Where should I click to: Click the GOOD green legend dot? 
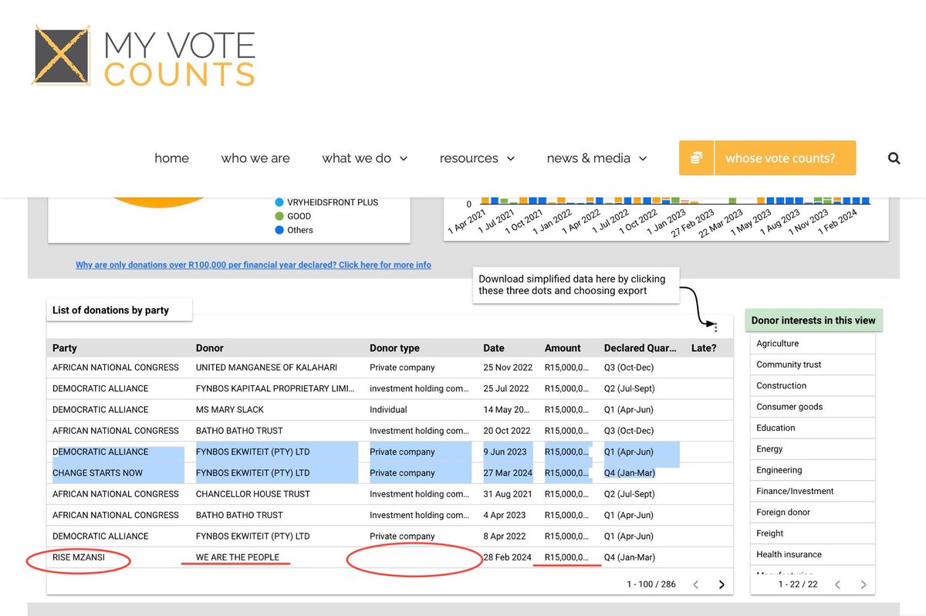pyautogui.click(x=279, y=216)
